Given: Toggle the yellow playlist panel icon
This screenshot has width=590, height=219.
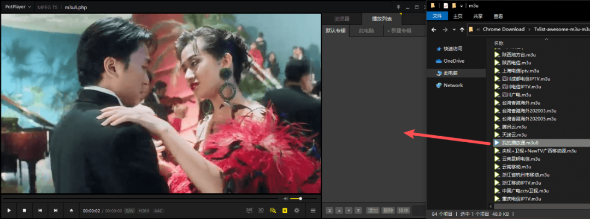Looking at the screenshot, I should tap(285, 210).
